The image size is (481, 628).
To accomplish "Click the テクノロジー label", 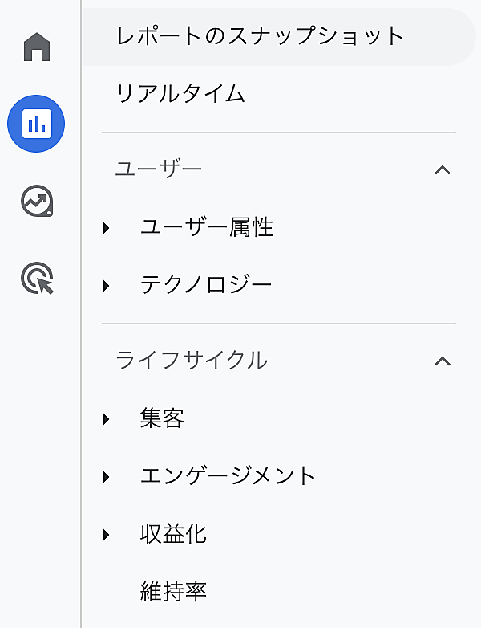I will (206, 285).
